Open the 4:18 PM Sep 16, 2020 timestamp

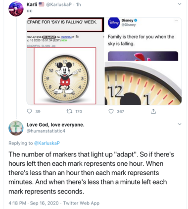point(34,203)
